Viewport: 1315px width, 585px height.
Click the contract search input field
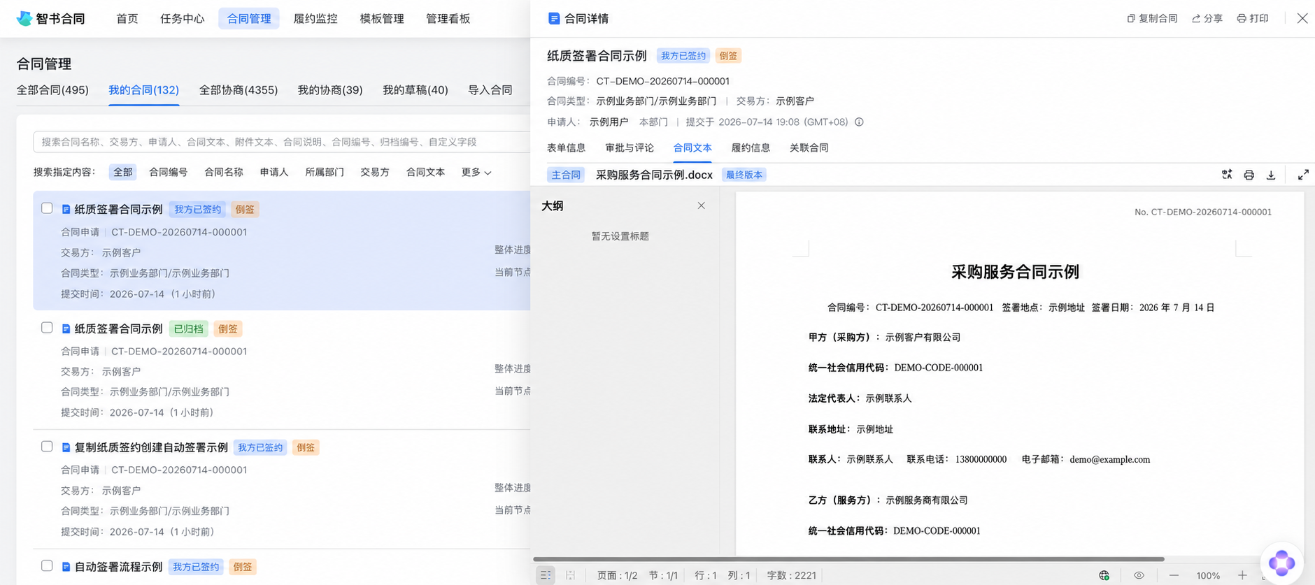click(x=282, y=142)
